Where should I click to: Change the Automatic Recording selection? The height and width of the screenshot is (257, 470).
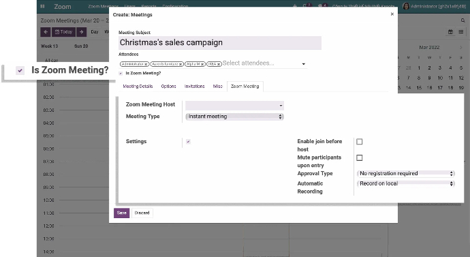pos(406,183)
